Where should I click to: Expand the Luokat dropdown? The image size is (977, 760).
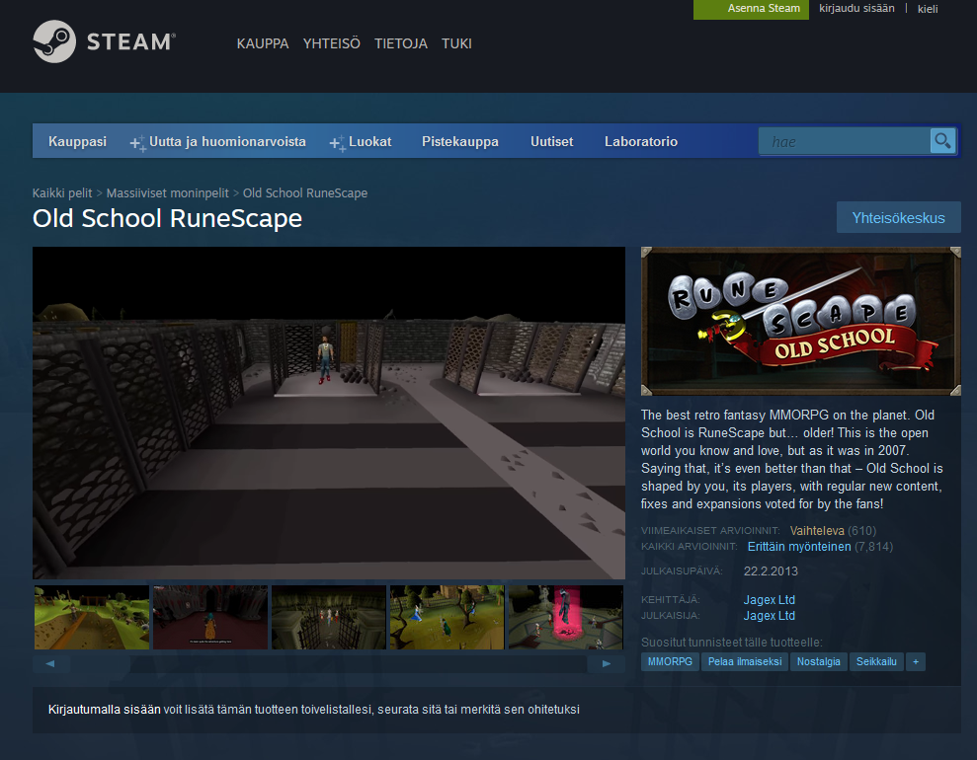[x=361, y=141]
